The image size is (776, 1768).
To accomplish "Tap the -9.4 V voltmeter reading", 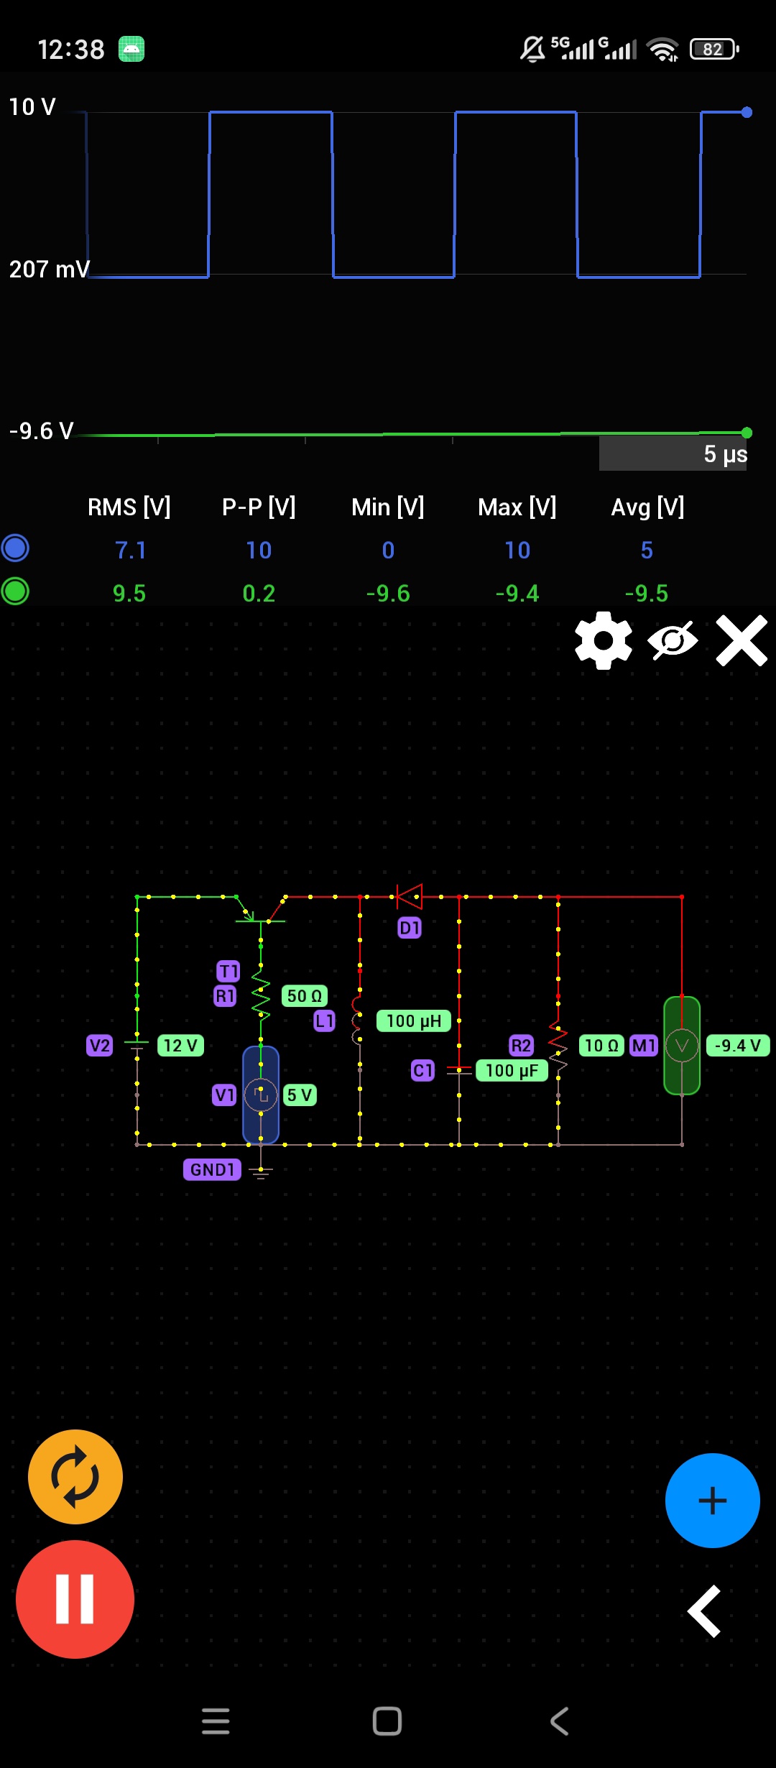I will (738, 1046).
